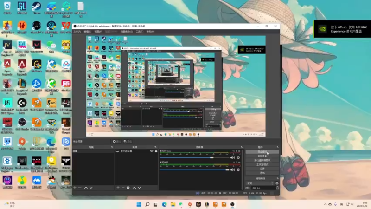The width and height of the screenshot is (371, 209).
Task: Open the League of Legends desktop shortcut
Action: coord(22,87)
